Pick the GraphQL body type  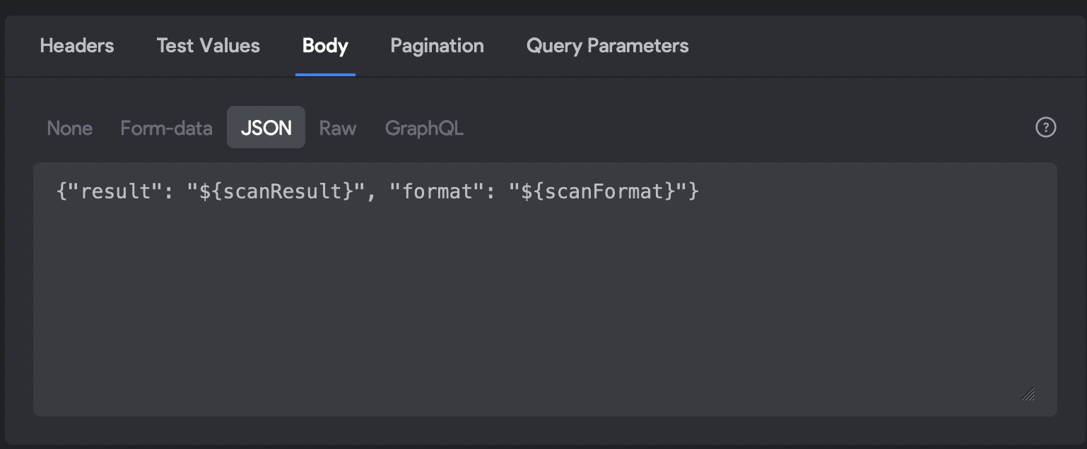(x=424, y=128)
